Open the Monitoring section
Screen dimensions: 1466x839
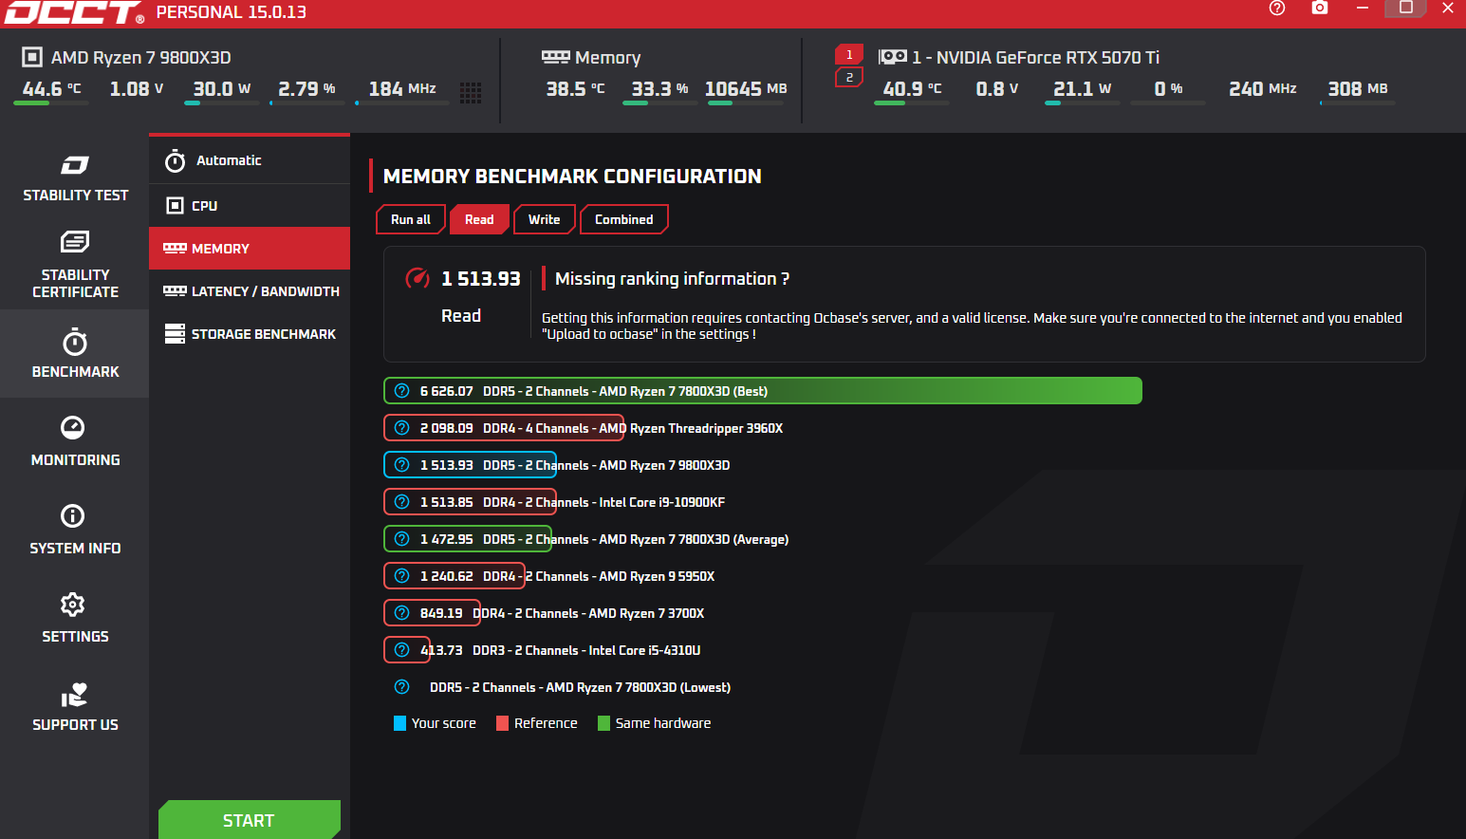point(75,441)
